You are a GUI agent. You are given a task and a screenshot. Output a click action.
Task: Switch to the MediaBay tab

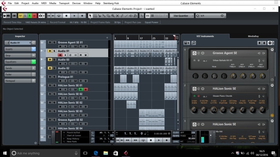pos(253,36)
